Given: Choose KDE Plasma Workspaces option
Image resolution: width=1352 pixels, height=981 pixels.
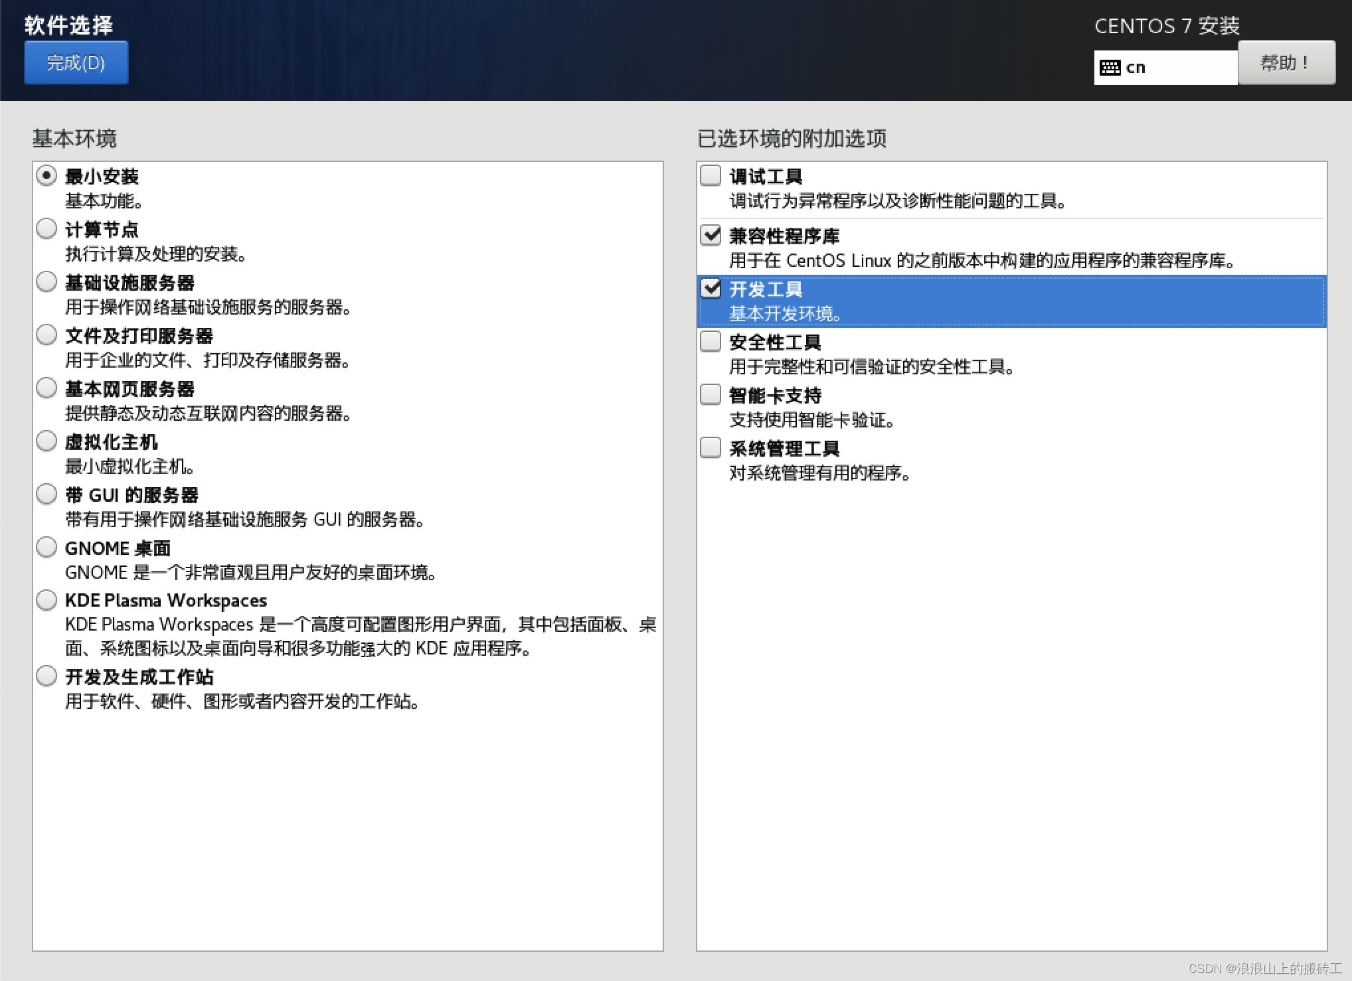Looking at the screenshot, I should pos(46,600).
